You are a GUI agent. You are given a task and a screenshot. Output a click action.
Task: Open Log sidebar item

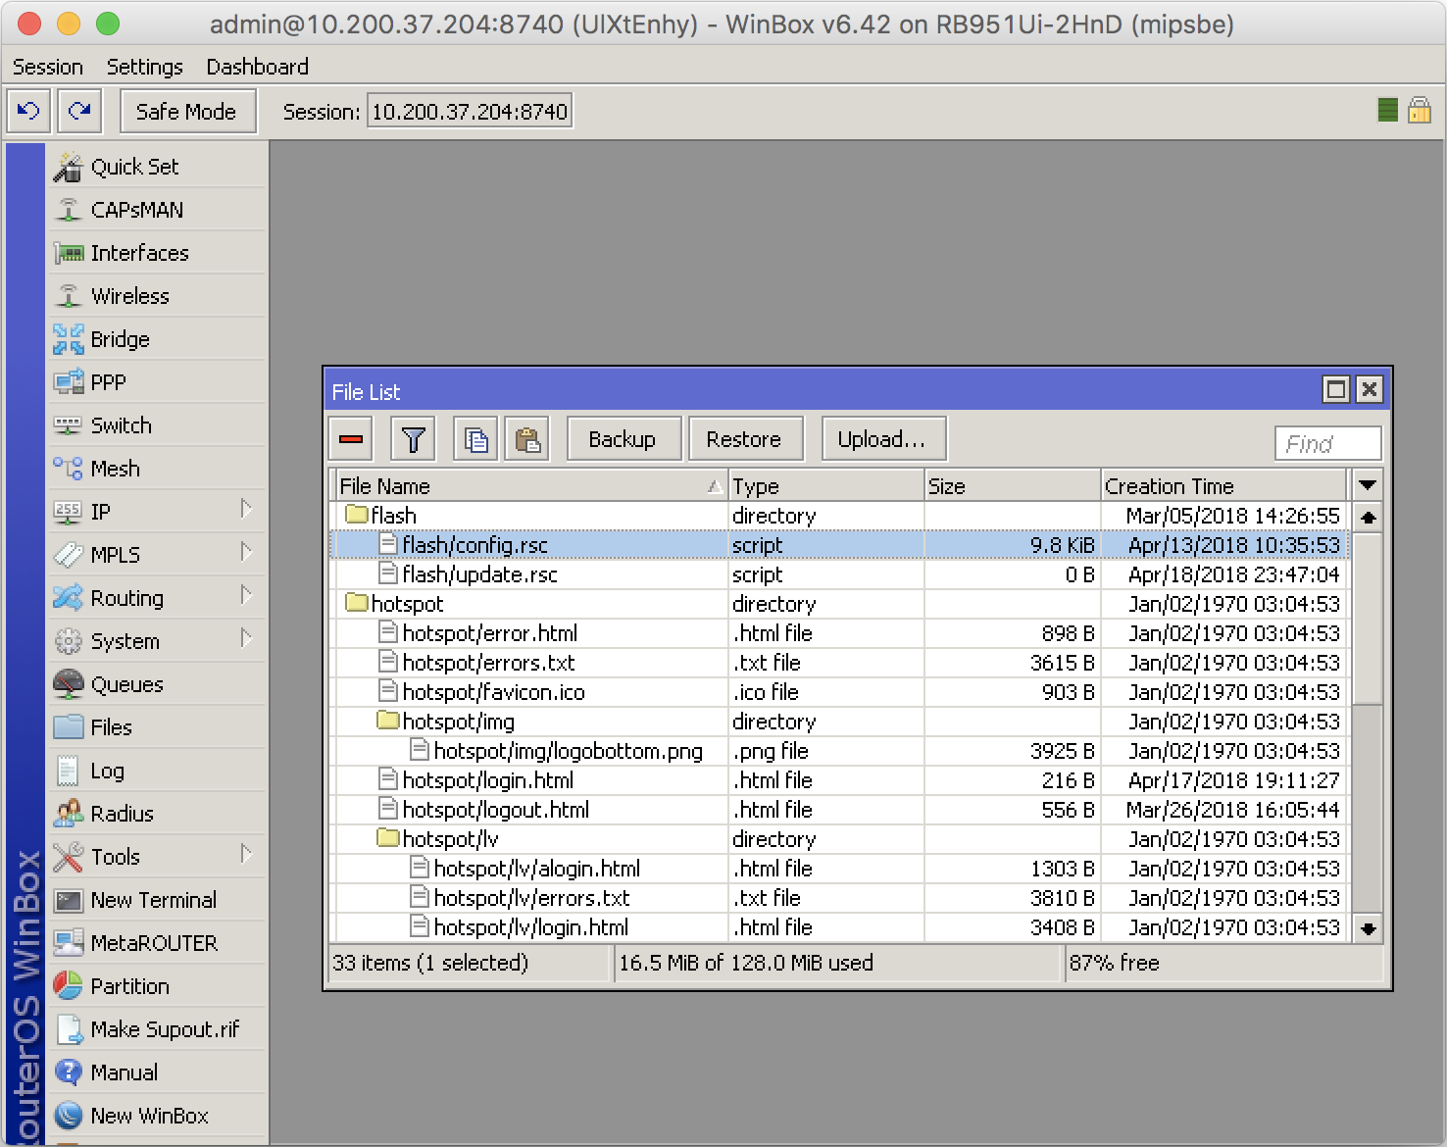[x=158, y=771]
